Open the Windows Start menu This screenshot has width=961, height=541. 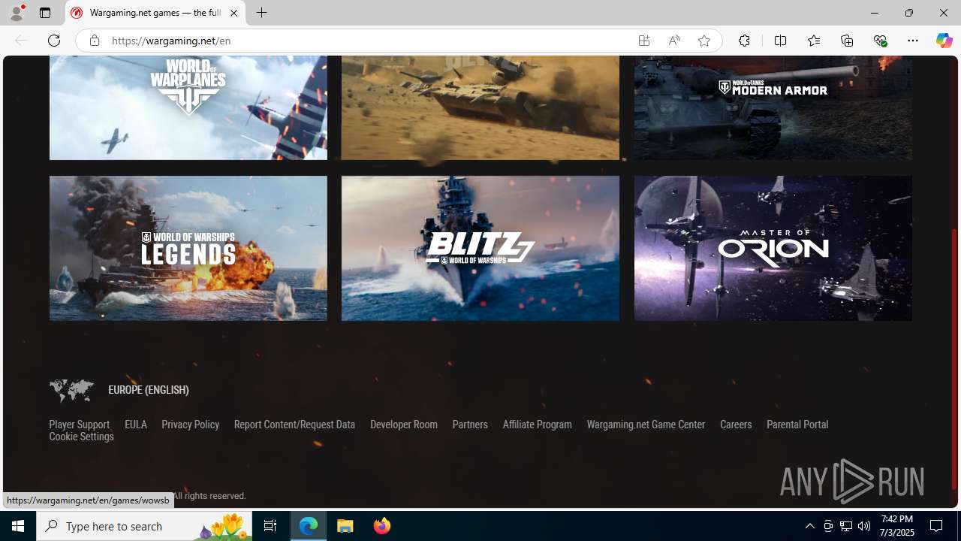pyautogui.click(x=18, y=526)
